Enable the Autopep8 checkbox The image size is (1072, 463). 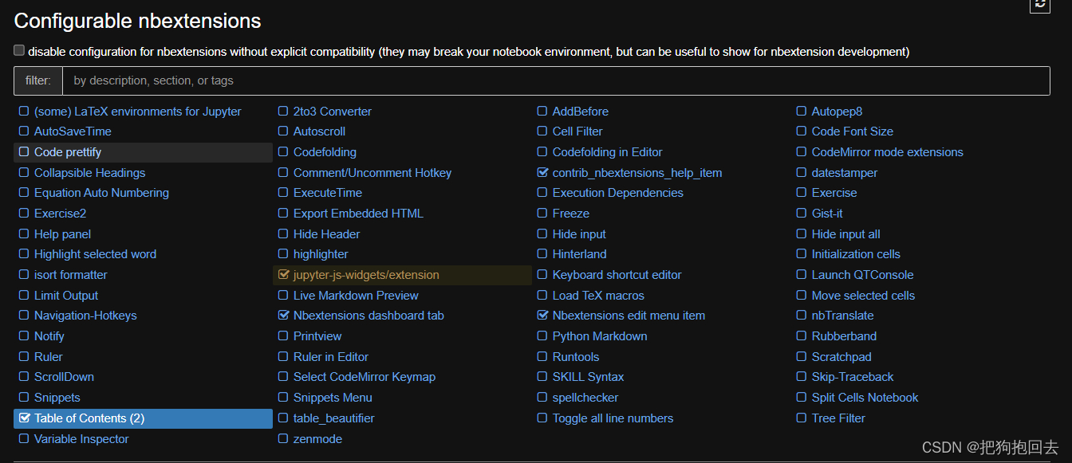coord(802,112)
